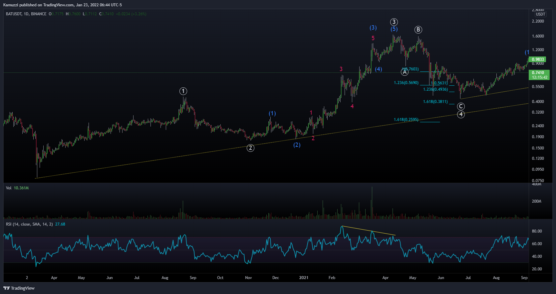Click the 0.3200 price scale value
The image size is (556, 294).
coord(538,112)
